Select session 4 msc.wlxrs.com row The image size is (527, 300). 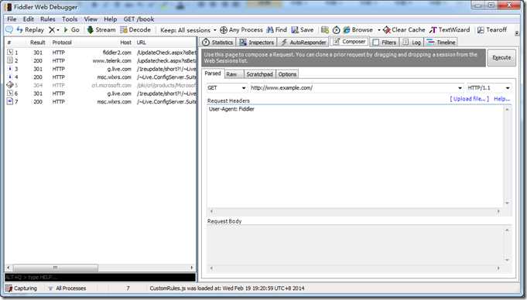pos(101,77)
